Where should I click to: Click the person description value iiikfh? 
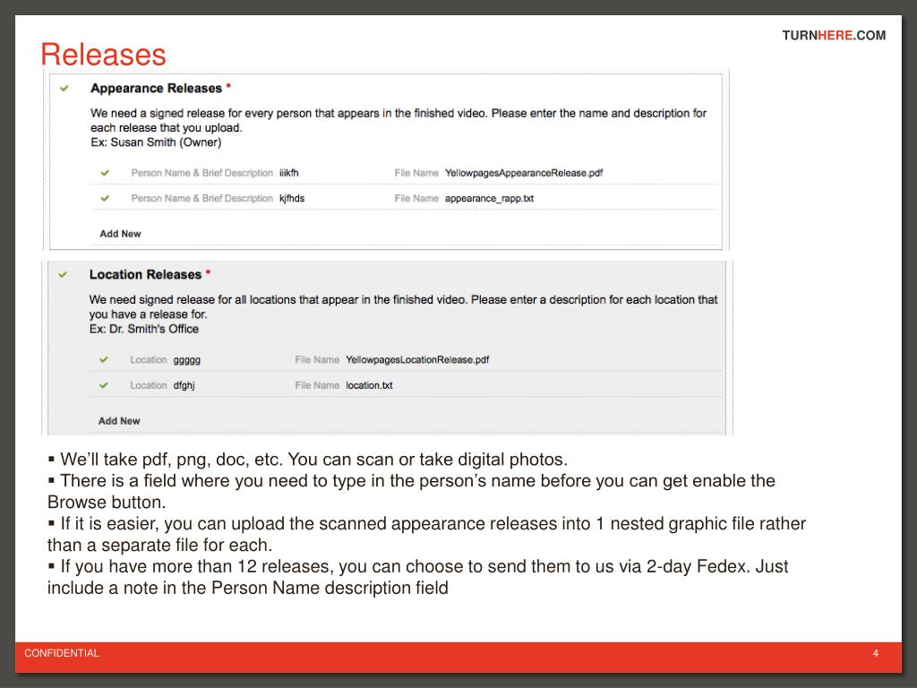tap(289, 173)
